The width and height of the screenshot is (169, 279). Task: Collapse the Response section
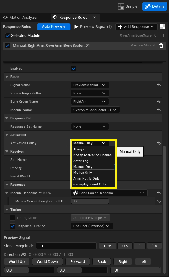[x=7, y=185]
